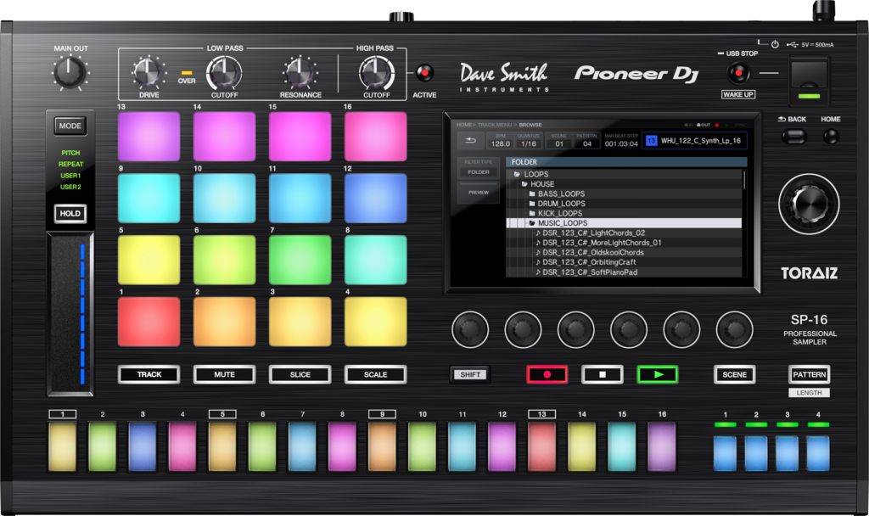Go to HOME in the breadcrumb
This screenshot has width=869, height=516.
(464, 125)
